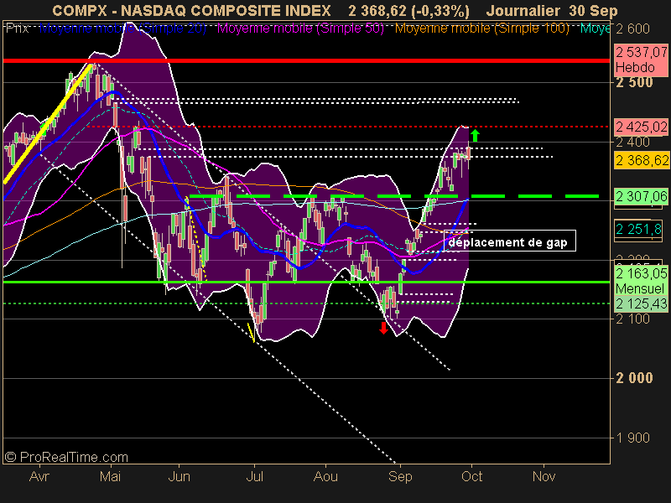Click the 2 368,62 (-0,33%) quote in title

point(408,11)
